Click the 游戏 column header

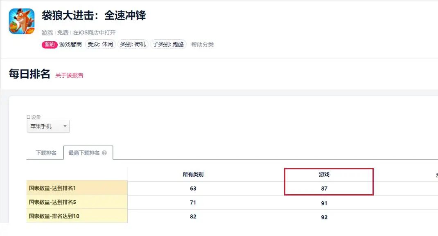[324, 174]
